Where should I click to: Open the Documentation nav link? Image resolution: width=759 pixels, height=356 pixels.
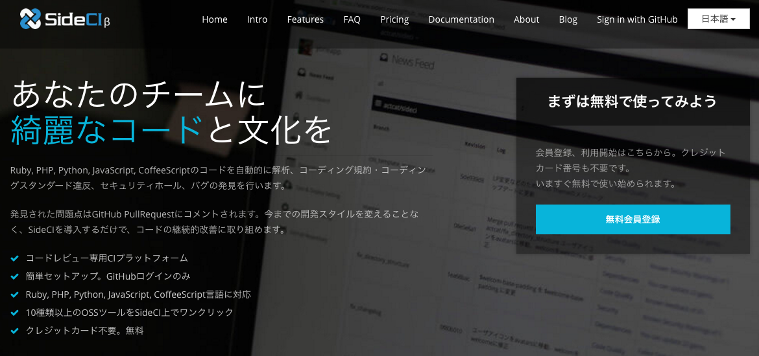461,19
